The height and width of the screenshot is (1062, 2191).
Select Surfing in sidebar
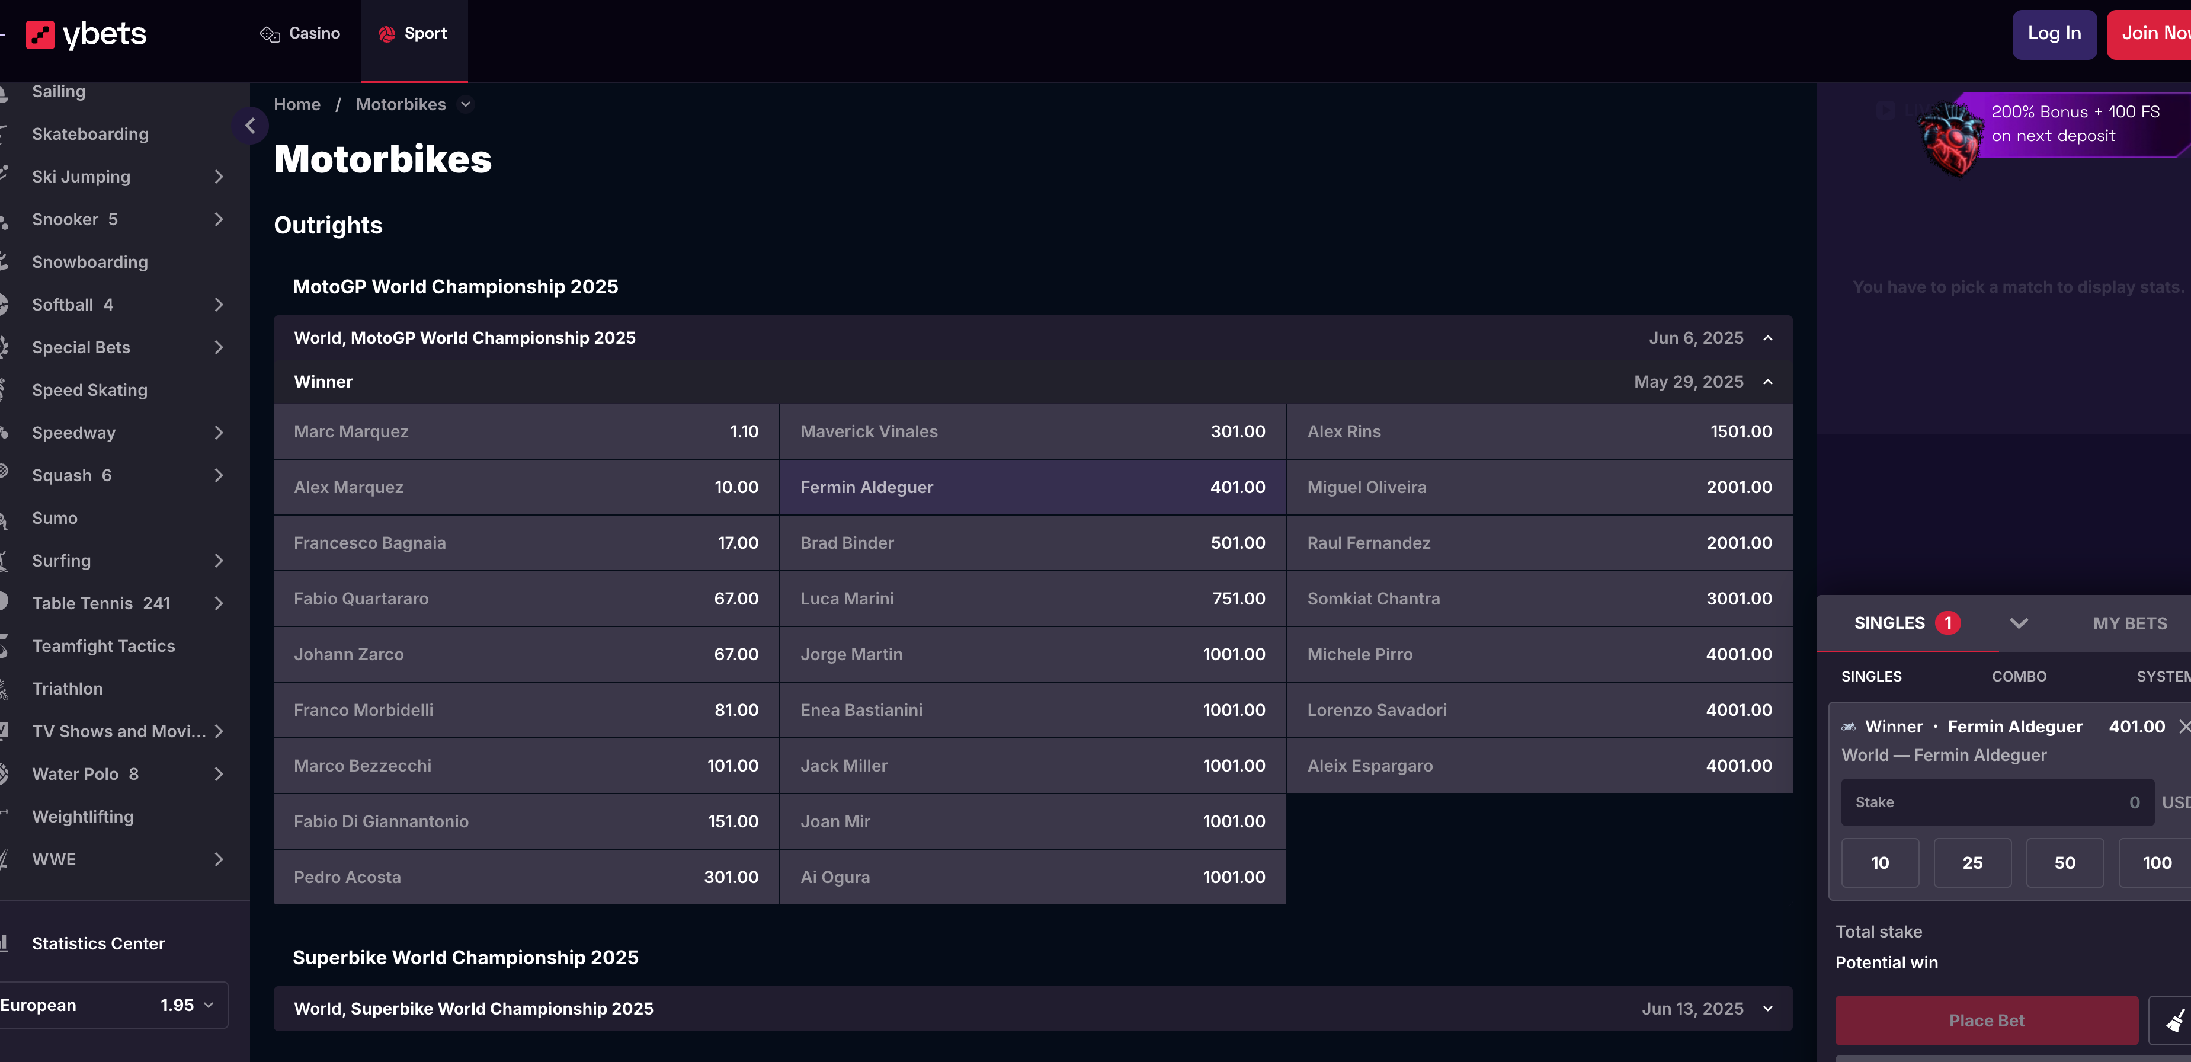61,561
